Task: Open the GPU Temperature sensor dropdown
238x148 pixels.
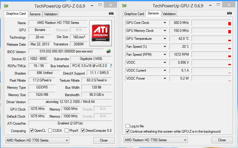Action: coord(165,39)
